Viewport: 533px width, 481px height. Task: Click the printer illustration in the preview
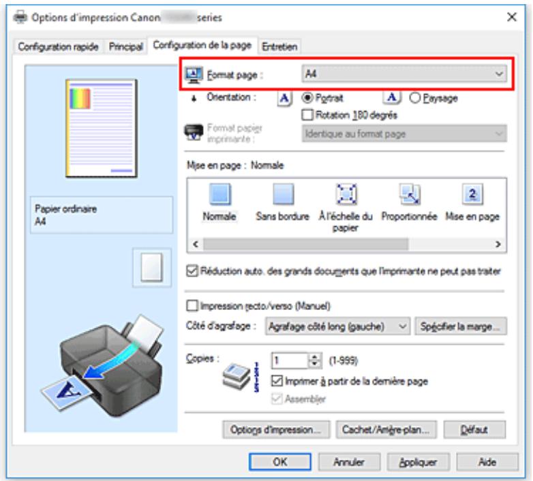104,365
